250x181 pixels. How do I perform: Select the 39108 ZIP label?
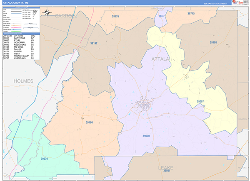[213, 42]
